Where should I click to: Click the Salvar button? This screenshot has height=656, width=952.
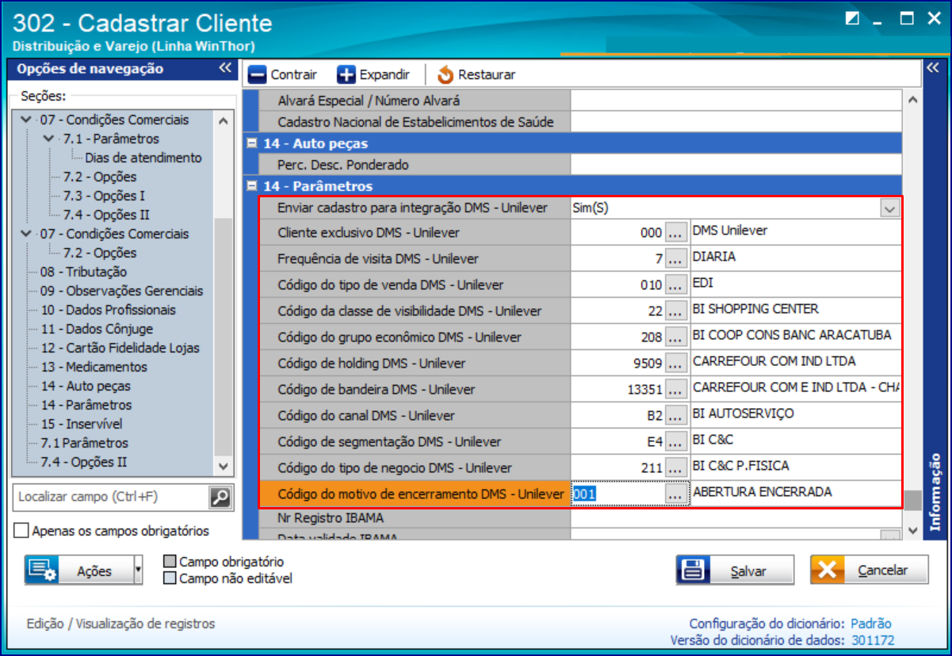[x=735, y=570]
